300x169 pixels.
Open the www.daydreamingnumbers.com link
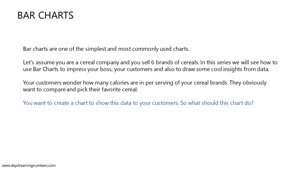coord(29,165)
